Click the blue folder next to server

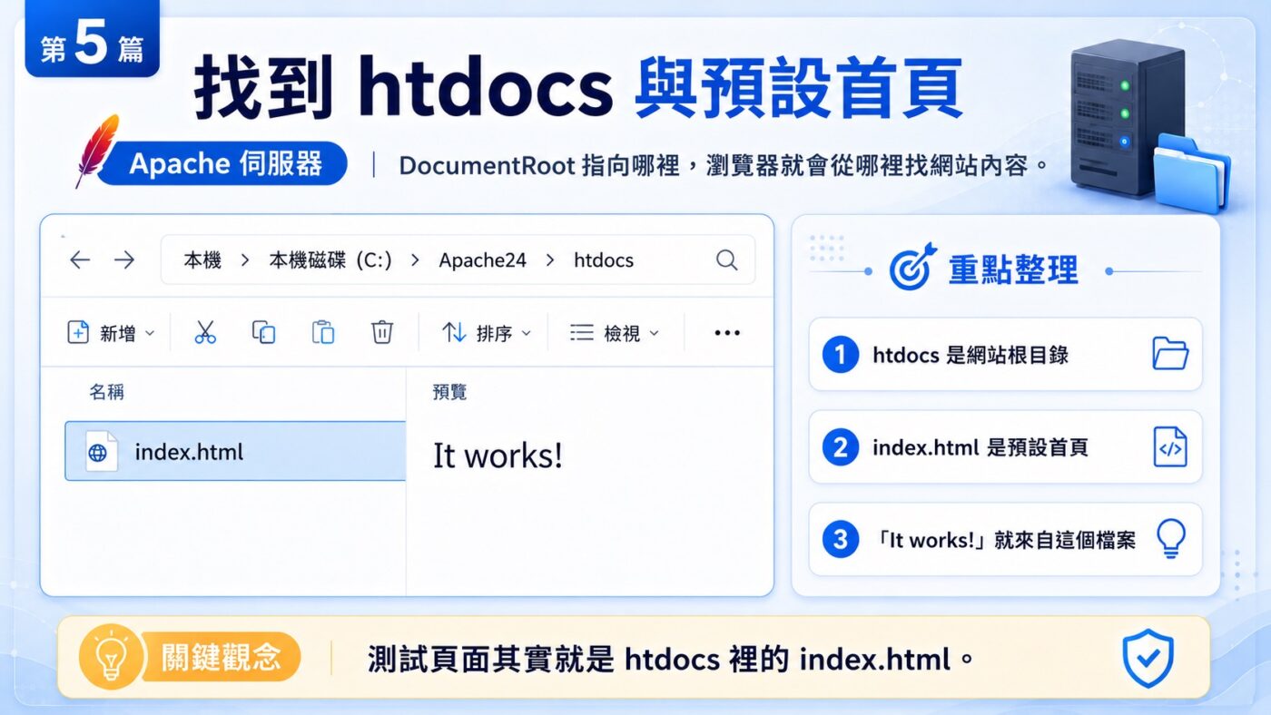[x=1192, y=172]
